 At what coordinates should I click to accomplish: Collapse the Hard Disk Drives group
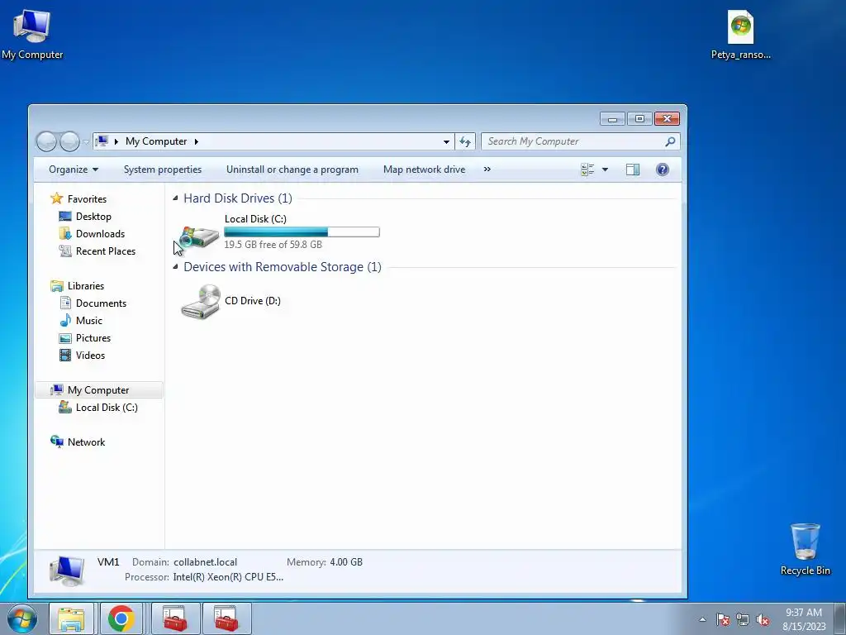tap(175, 198)
